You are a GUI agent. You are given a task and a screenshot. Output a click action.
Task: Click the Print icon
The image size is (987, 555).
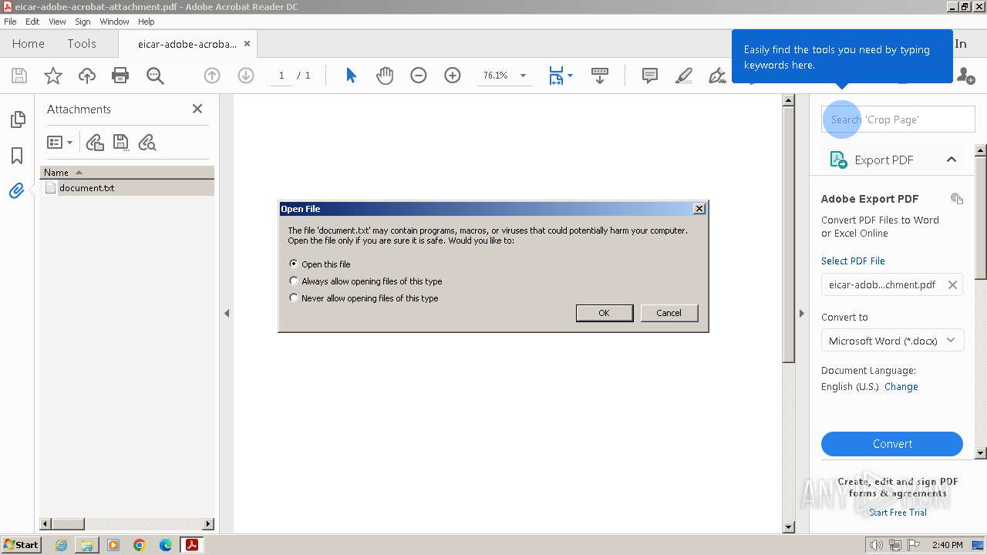(120, 76)
